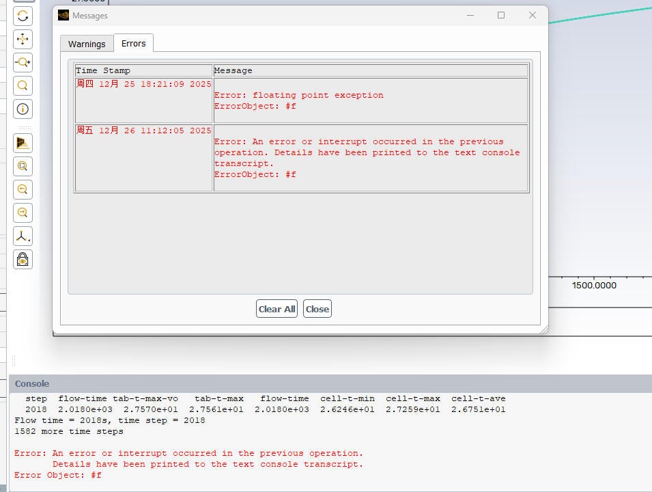Click console line '1582 more time steps'
652x492 pixels.
point(69,431)
